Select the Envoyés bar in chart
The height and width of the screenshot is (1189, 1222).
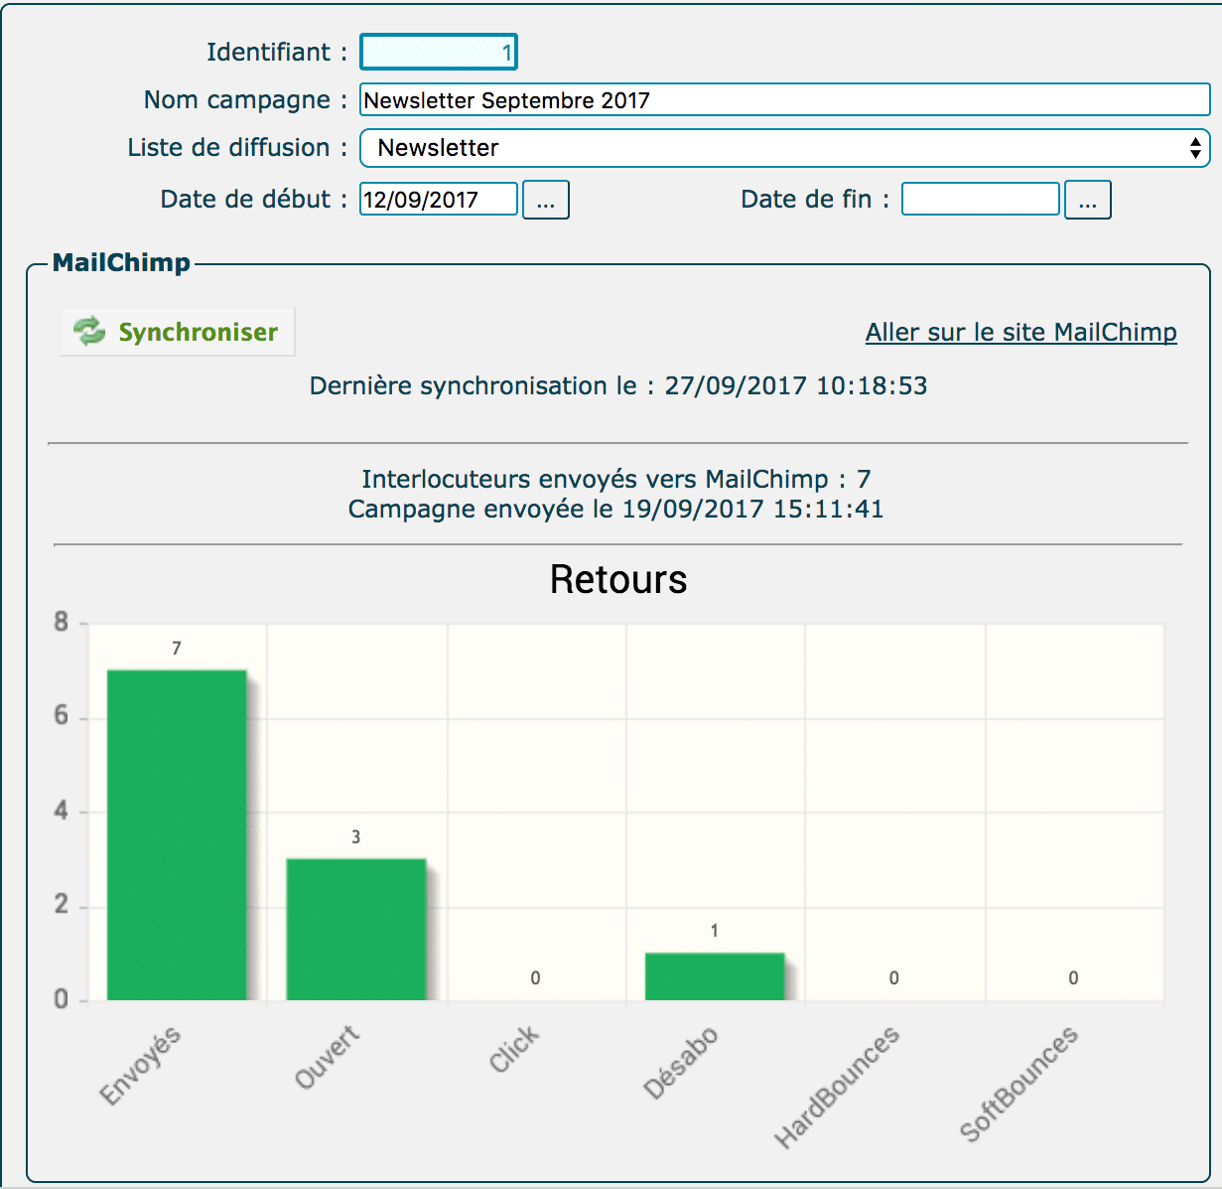[177, 835]
